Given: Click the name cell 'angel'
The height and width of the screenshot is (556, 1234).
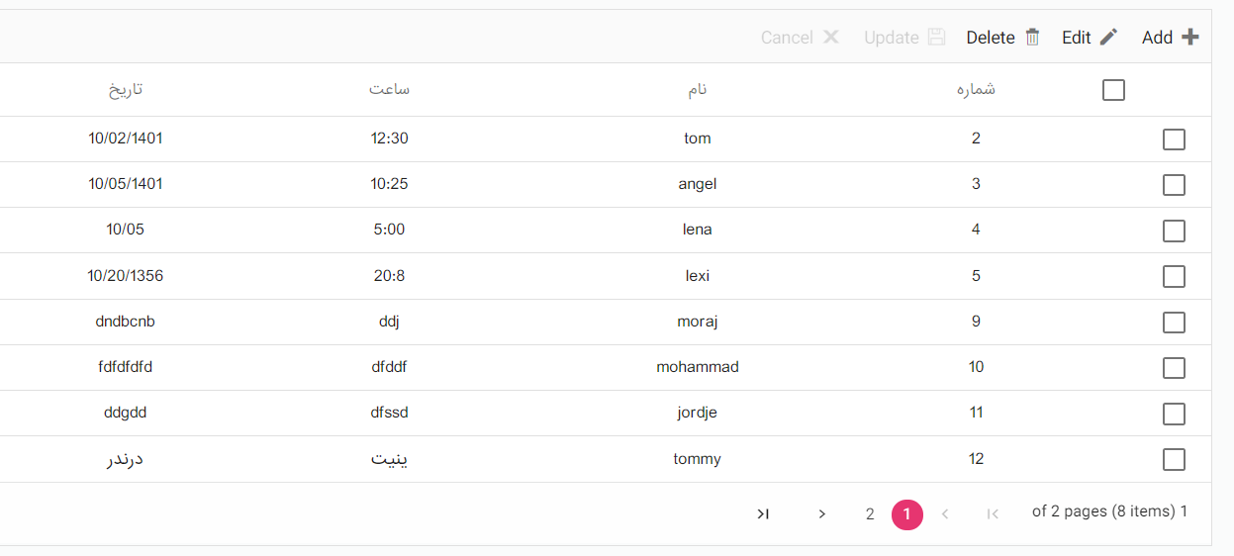Looking at the screenshot, I should pos(698,184).
